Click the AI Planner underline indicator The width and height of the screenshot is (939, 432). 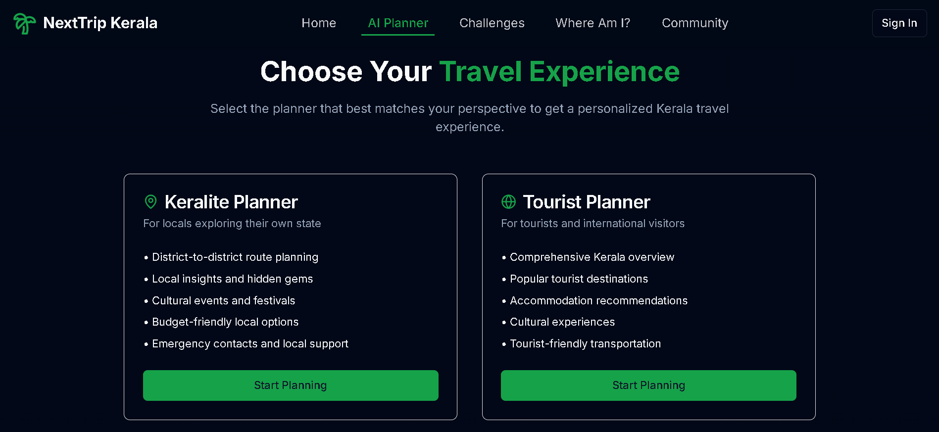point(397,35)
